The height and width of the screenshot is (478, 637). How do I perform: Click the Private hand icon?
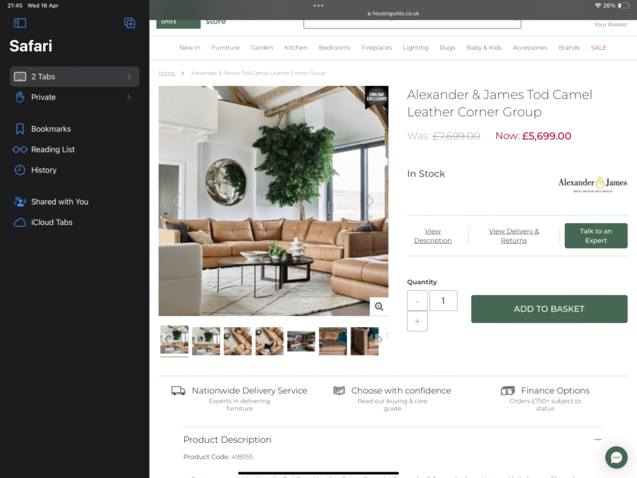(x=20, y=97)
